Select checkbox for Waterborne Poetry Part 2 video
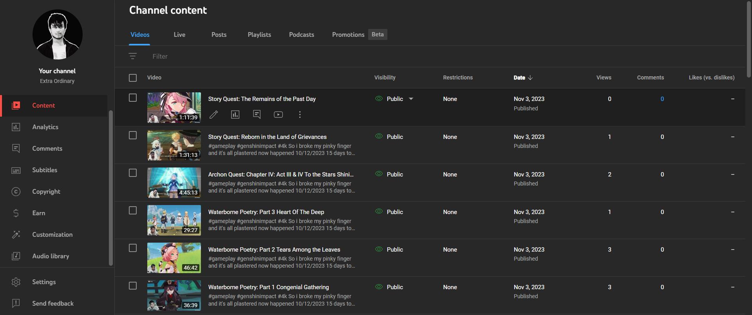The width and height of the screenshot is (752, 315). [x=133, y=248]
